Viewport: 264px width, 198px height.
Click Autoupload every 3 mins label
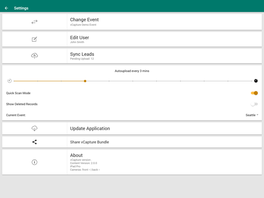(x=132, y=71)
